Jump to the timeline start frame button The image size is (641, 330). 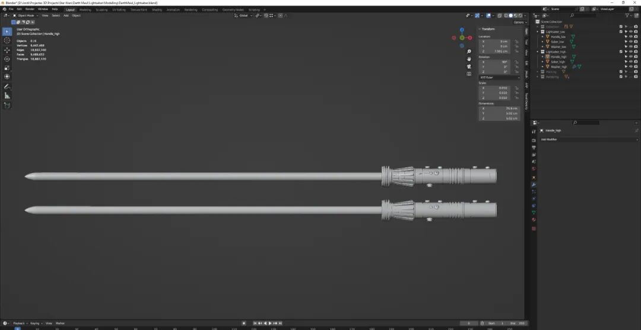(x=255, y=323)
